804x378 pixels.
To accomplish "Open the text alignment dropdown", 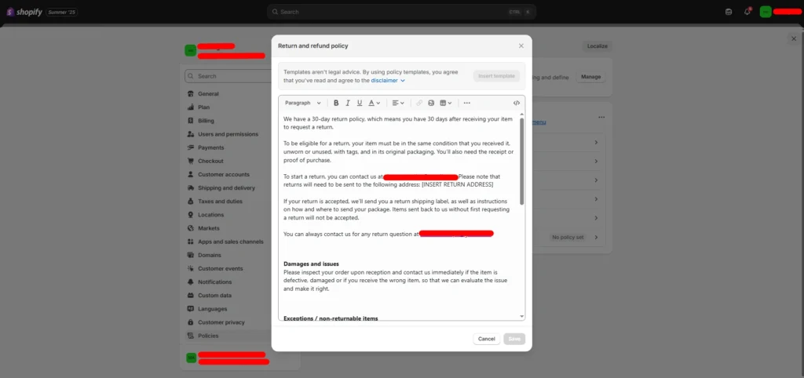I will pyautogui.click(x=398, y=103).
